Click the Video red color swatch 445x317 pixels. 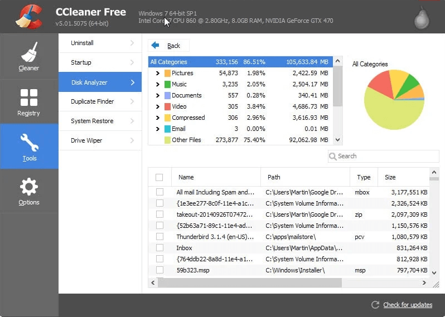pos(167,106)
